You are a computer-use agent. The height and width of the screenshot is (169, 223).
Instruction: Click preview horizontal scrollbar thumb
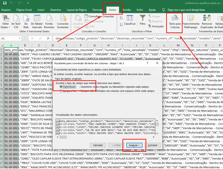[x=63, y=137]
